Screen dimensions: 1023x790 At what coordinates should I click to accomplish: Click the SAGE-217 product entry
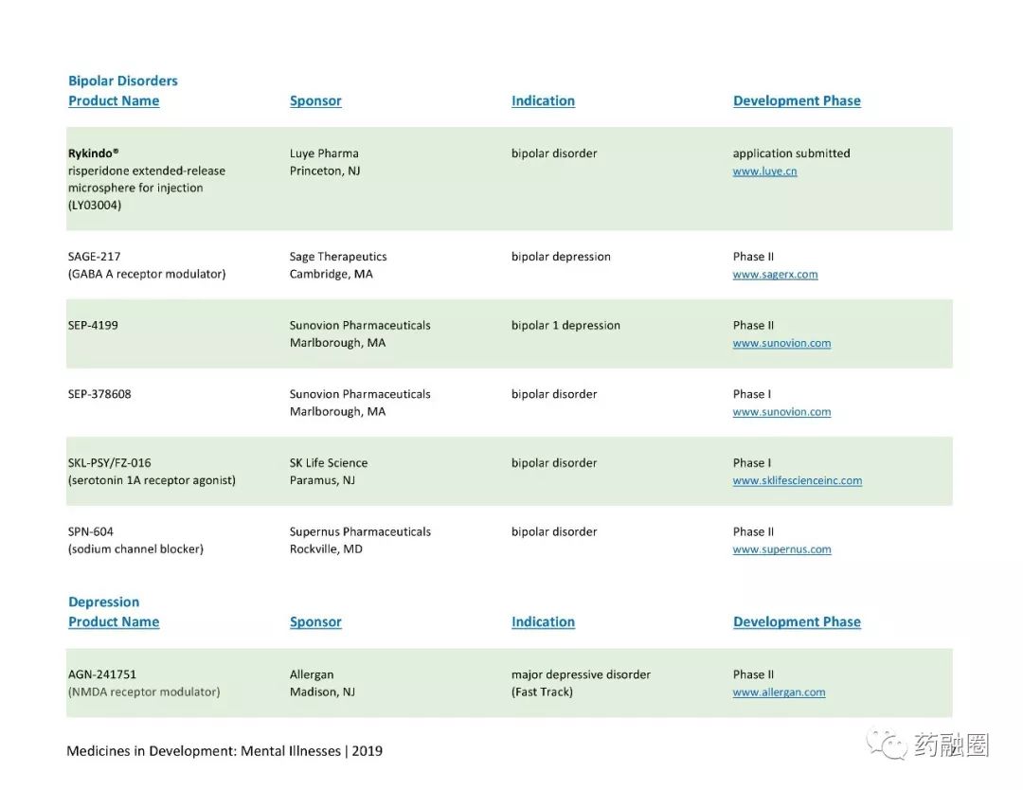pos(147,265)
